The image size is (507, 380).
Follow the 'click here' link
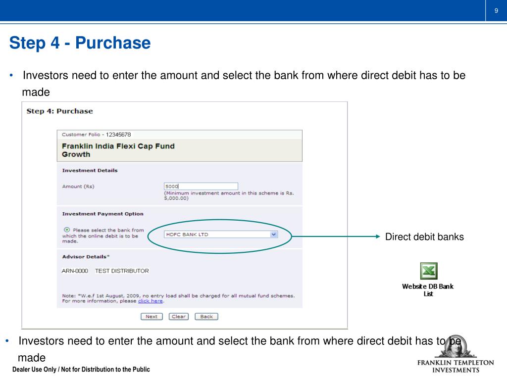151,301
